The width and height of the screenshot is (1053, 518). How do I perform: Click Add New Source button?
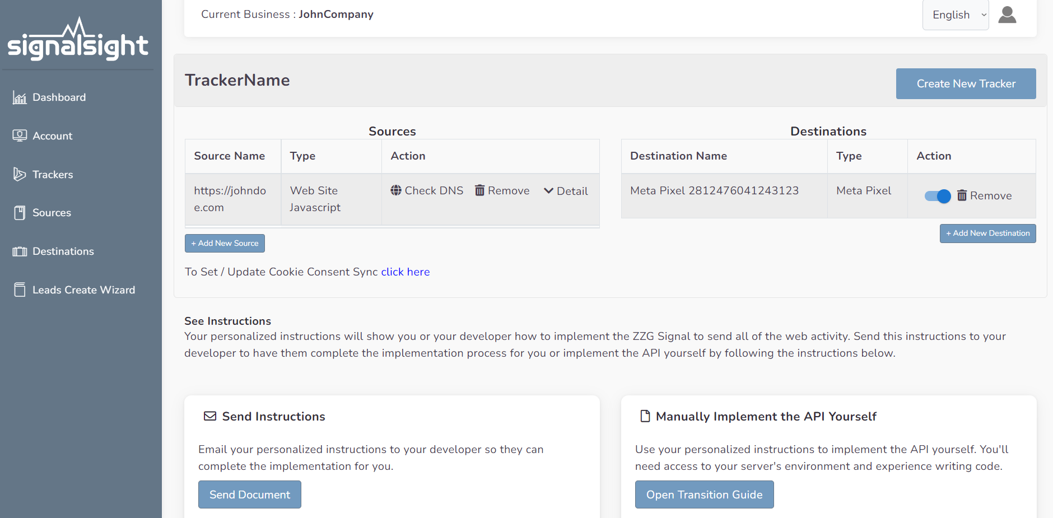[x=225, y=243]
